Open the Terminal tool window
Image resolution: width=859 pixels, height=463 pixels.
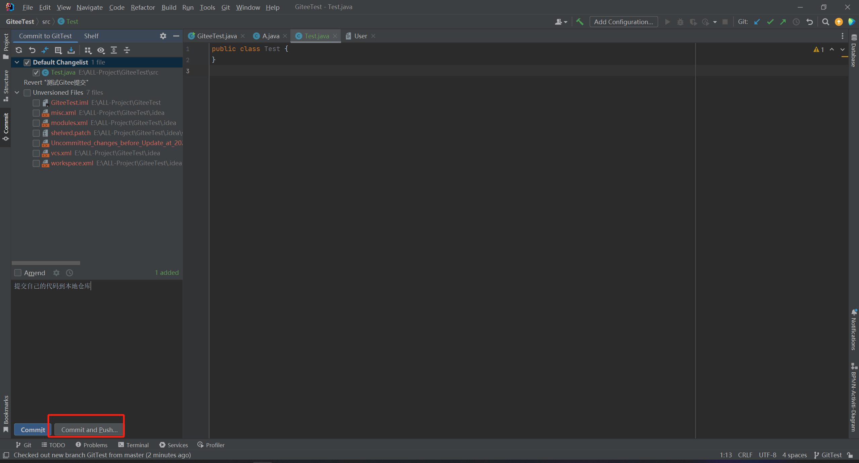click(134, 445)
